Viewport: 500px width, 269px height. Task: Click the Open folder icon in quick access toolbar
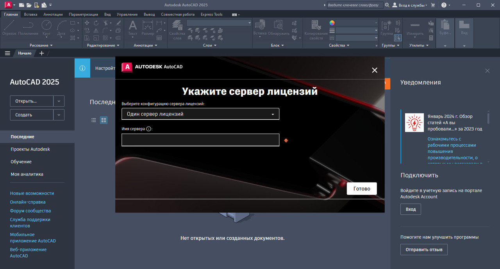pyautogui.click(x=29, y=5)
